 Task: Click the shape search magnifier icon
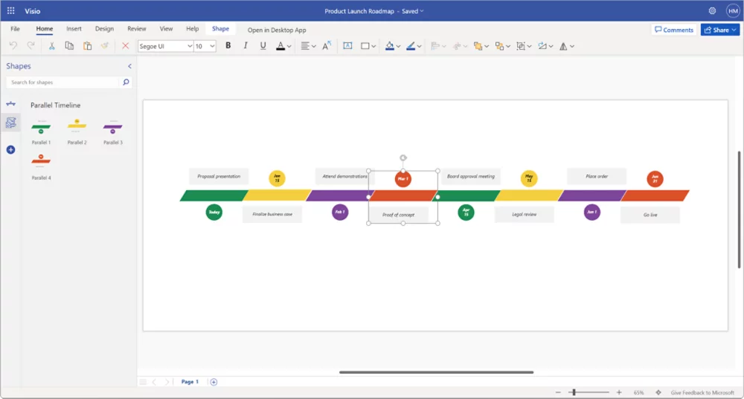pyautogui.click(x=126, y=82)
